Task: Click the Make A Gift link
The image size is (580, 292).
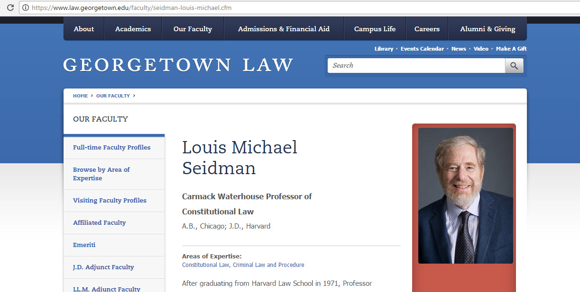Action: pyautogui.click(x=511, y=49)
